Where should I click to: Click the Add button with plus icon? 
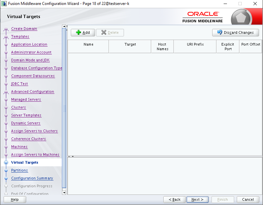pyautogui.click(x=83, y=32)
